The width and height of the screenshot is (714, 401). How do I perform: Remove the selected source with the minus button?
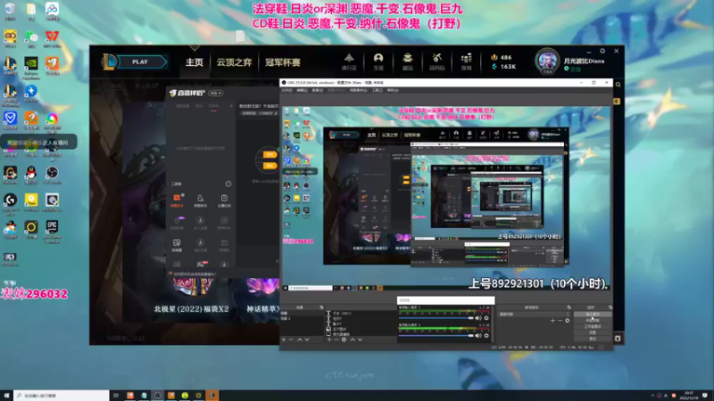(336, 340)
